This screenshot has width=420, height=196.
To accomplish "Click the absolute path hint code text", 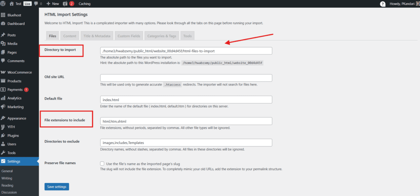I will [x=223, y=63].
